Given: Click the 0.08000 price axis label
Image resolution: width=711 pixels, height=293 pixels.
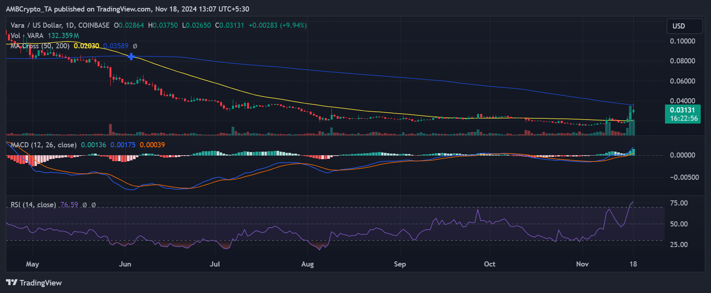Looking at the screenshot, I should tap(682, 61).
